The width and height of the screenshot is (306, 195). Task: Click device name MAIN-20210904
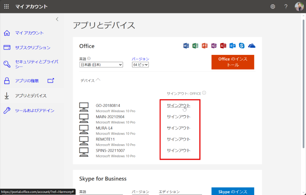[x=110, y=117]
